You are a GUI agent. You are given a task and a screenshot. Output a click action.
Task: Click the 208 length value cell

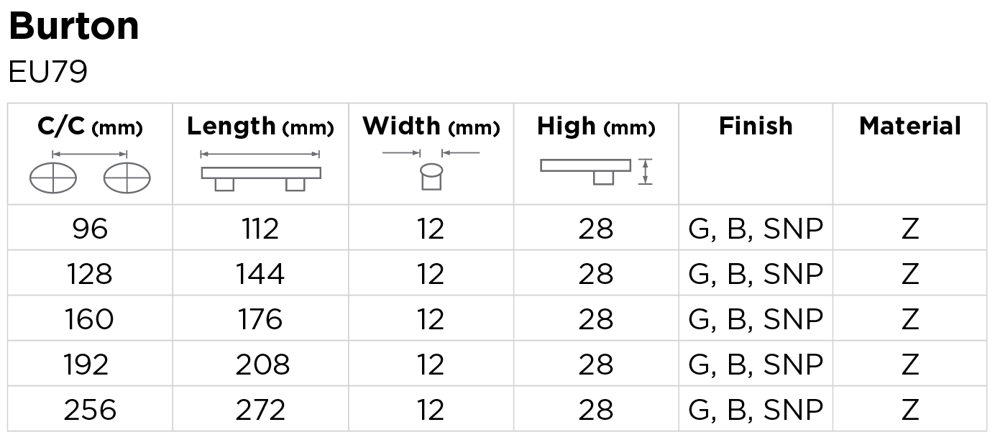point(262,365)
